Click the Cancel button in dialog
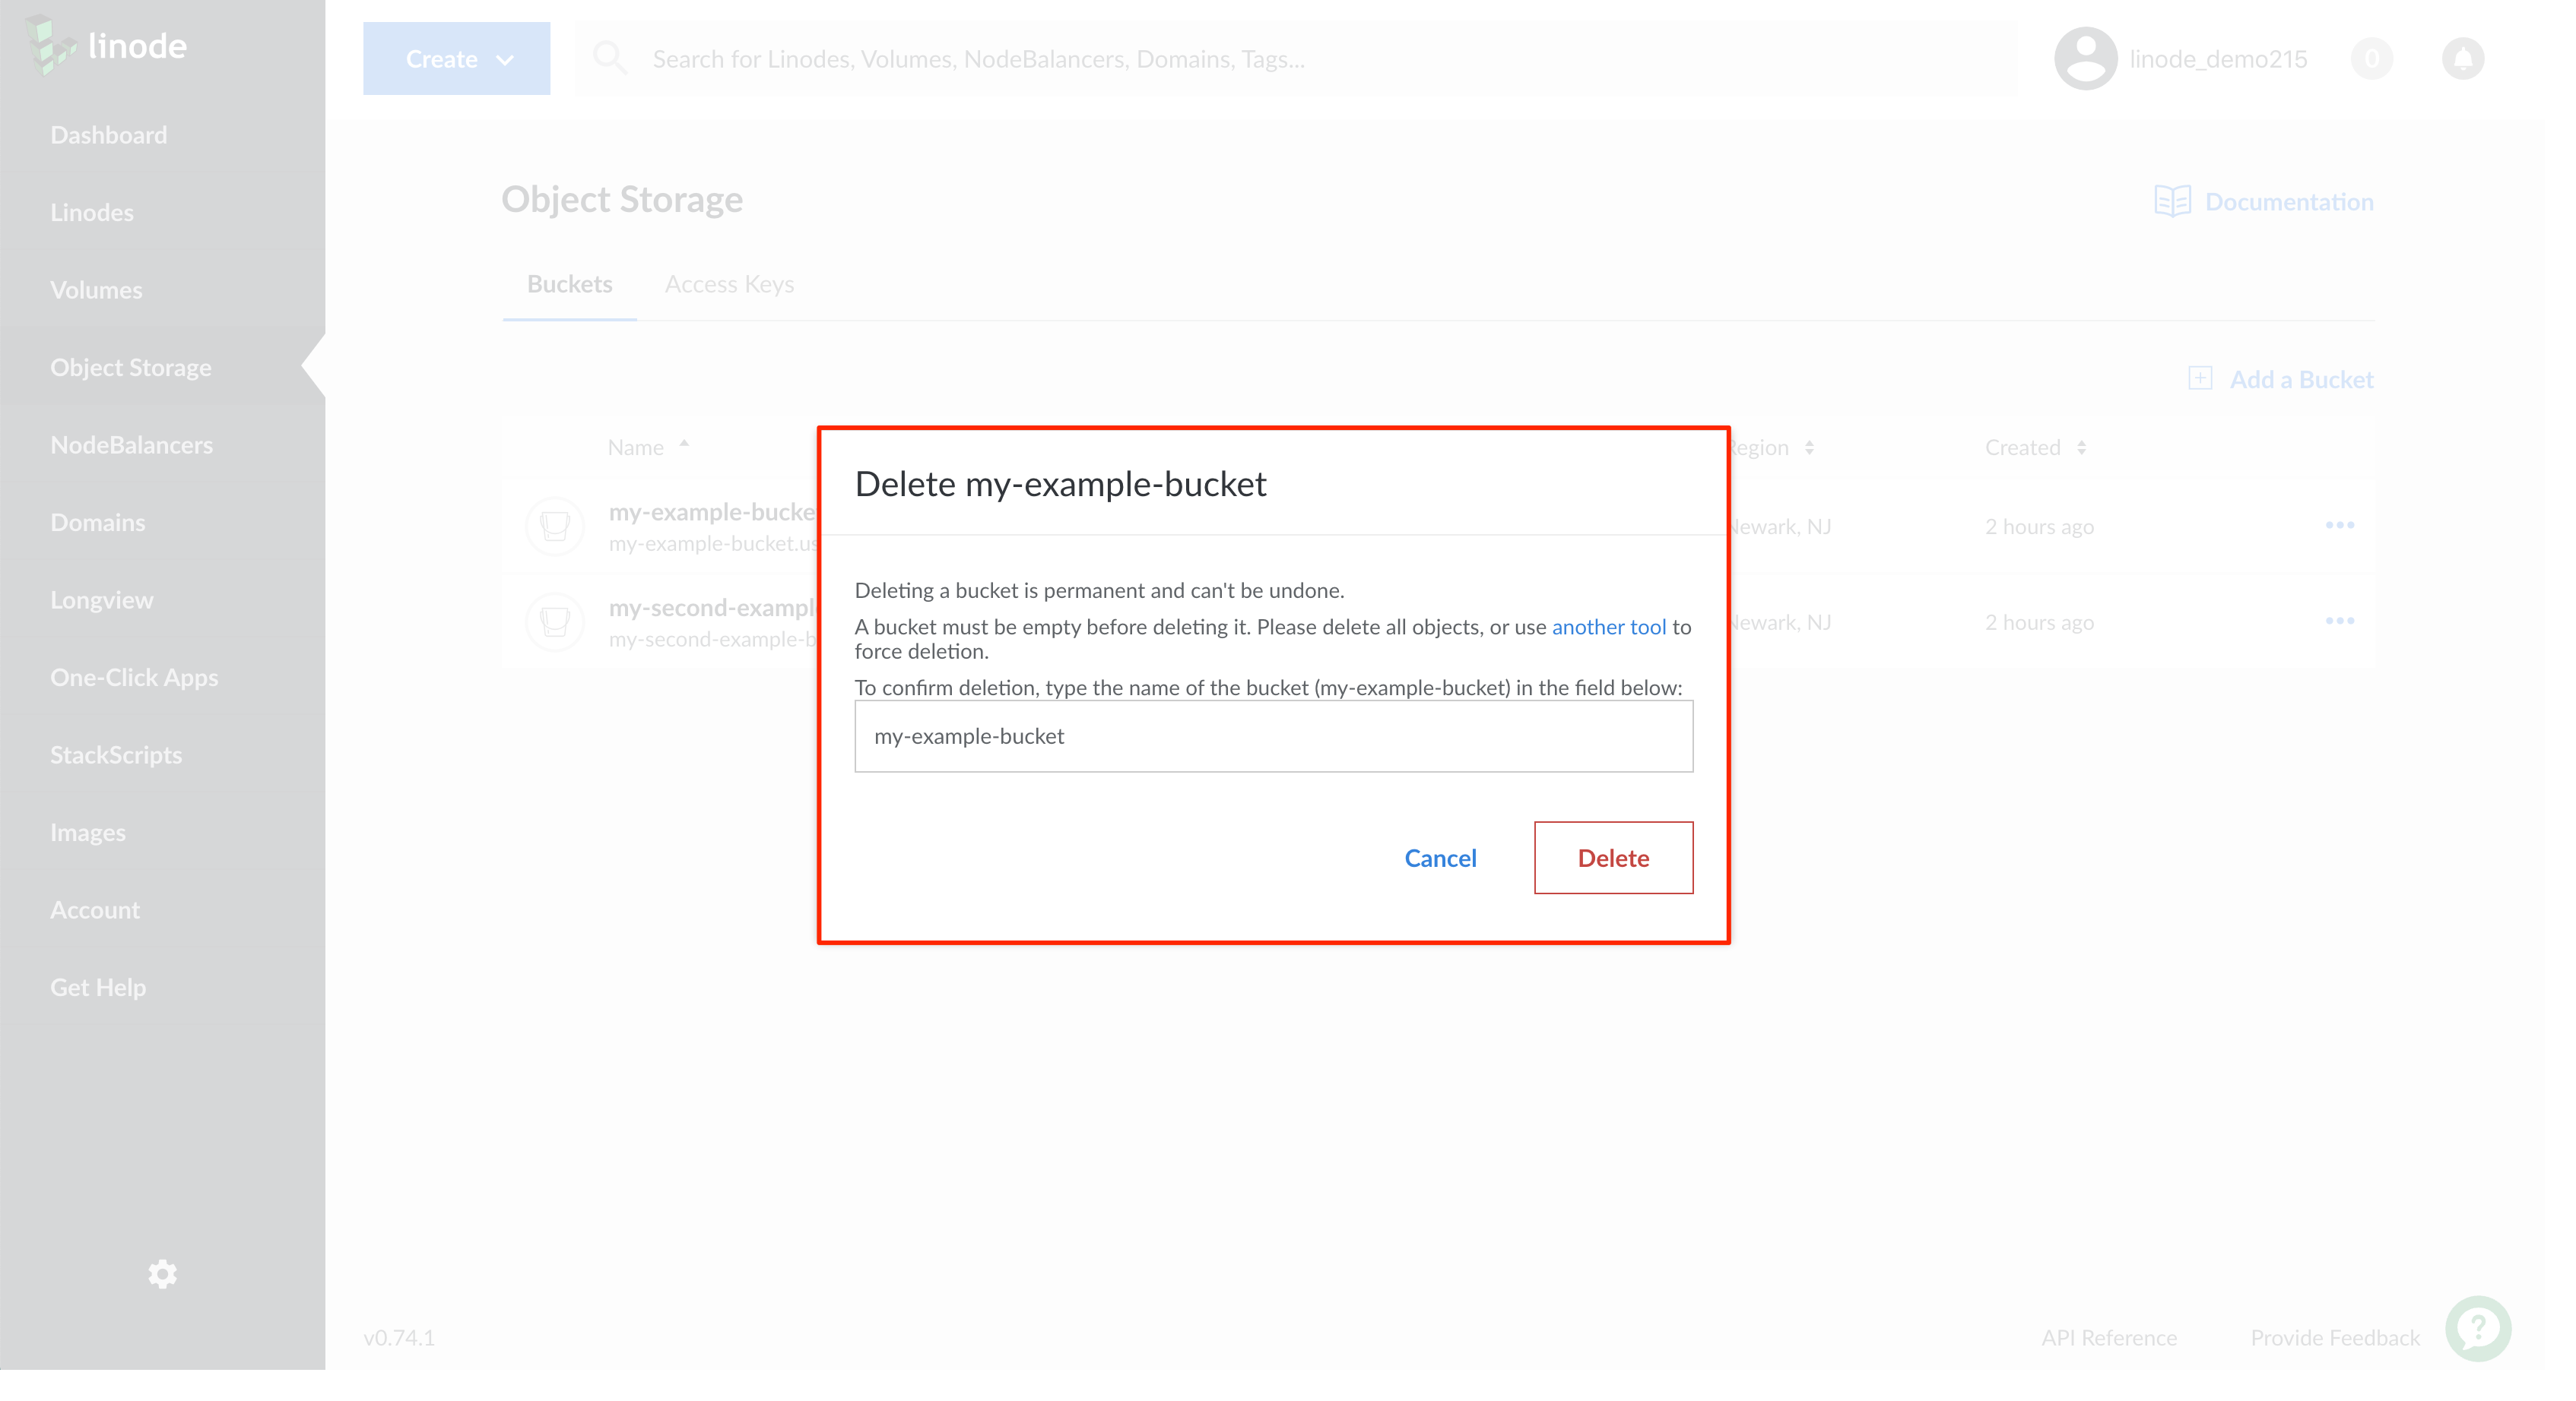 pyautogui.click(x=1440, y=858)
